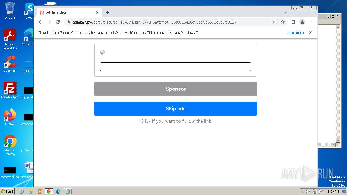This screenshot has width=347, height=195.
Task: Open Chrome profile avatar
Action: (x=302, y=22)
